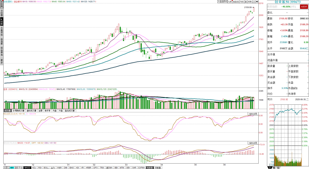Click the 换手 3.31% value
309x169 pixels.
pyautogui.click(x=285, y=88)
